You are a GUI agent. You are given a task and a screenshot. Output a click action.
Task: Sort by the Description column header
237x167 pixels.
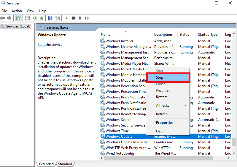pyautogui.click(x=165, y=35)
